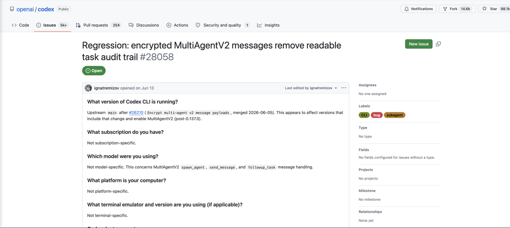Click the Issues circle-dot icon
The image size is (510, 228).
point(39,25)
